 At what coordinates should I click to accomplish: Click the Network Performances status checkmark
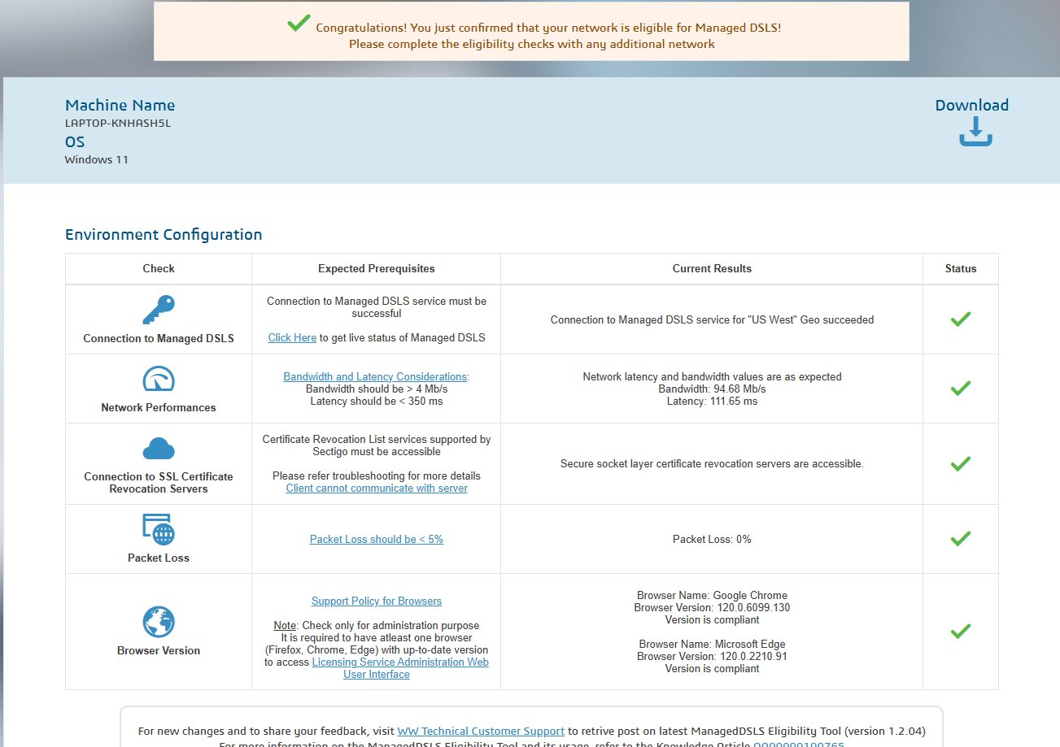click(960, 389)
